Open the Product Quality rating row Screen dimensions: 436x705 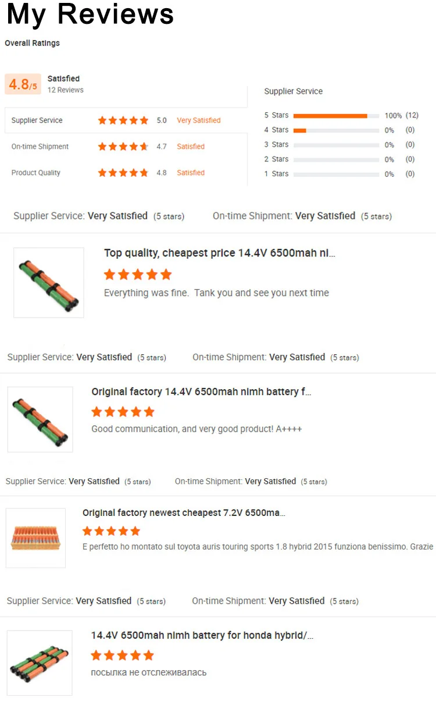click(x=126, y=173)
